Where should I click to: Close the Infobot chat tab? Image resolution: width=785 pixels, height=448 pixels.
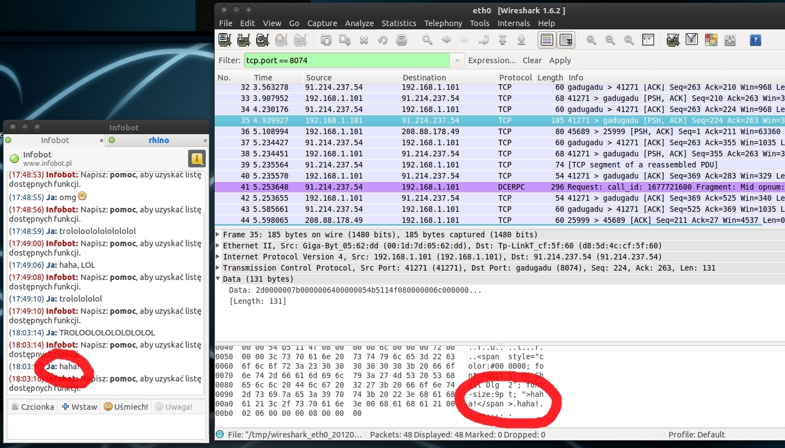coord(102,141)
